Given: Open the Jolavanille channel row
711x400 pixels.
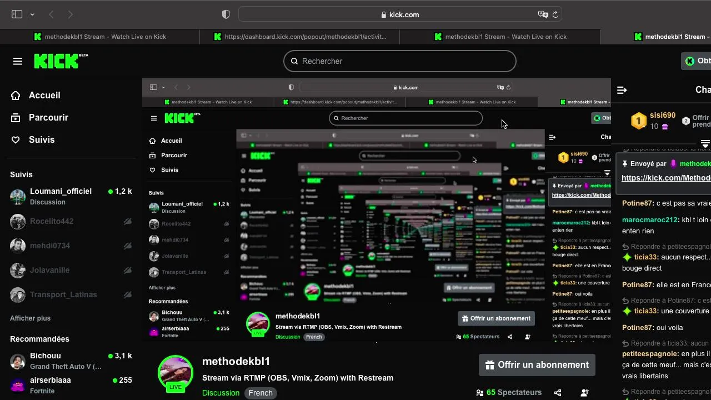Looking at the screenshot, I should 71,270.
